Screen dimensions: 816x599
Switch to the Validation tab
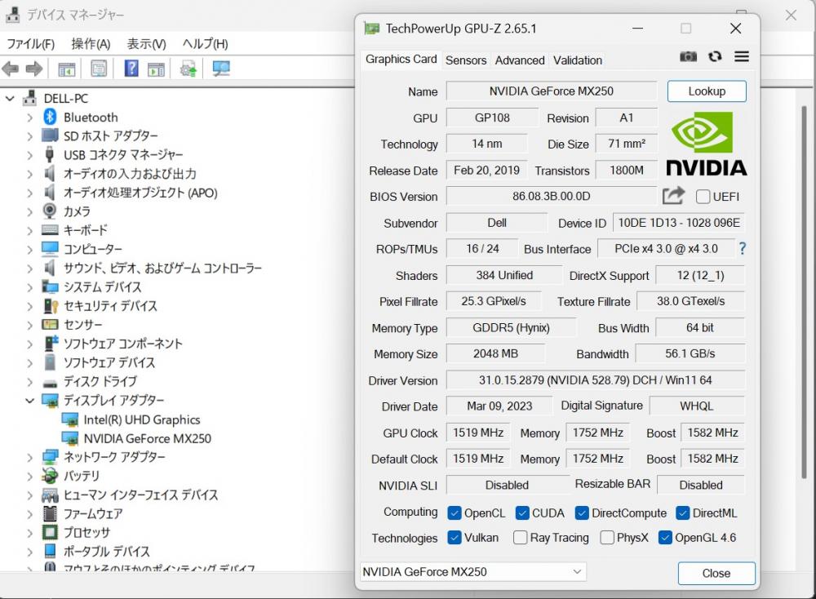[x=577, y=60]
